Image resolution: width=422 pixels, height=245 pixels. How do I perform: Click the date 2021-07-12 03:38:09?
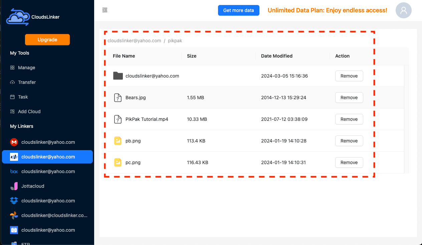click(284, 119)
